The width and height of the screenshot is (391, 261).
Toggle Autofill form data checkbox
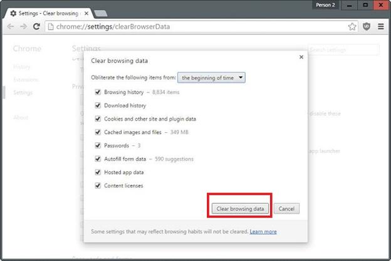(98, 159)
